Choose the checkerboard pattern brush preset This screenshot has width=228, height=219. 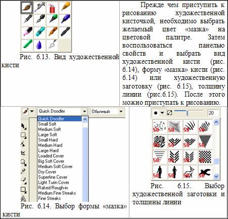pyautogui.click(x=205, y=157)
